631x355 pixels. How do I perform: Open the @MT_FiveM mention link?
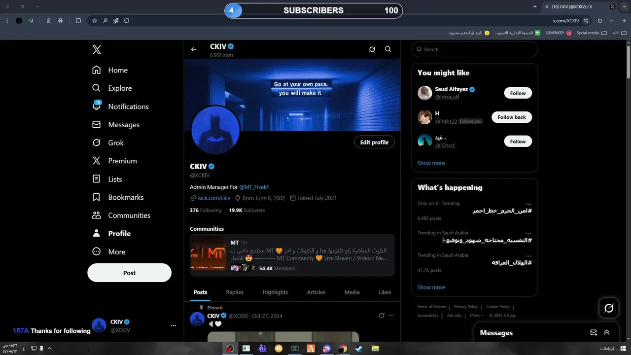pos(254,187)
